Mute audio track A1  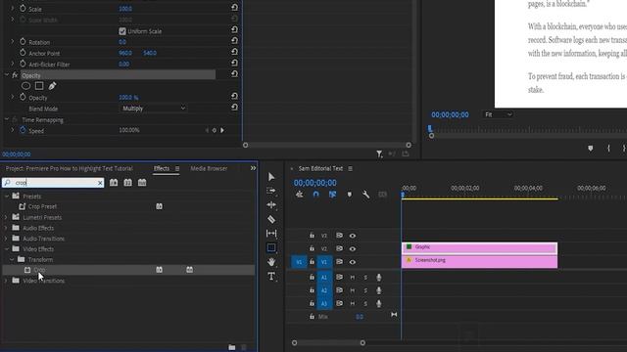(x=353, y=278)
